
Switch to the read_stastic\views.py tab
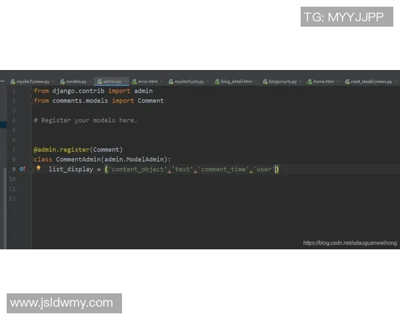click(371, 81)
